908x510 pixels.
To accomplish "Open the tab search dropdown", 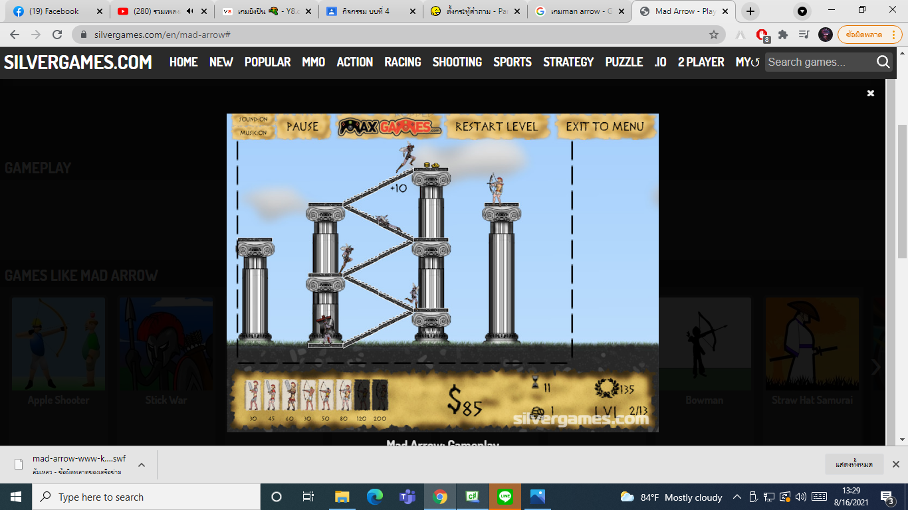I will tap(802, 11).
